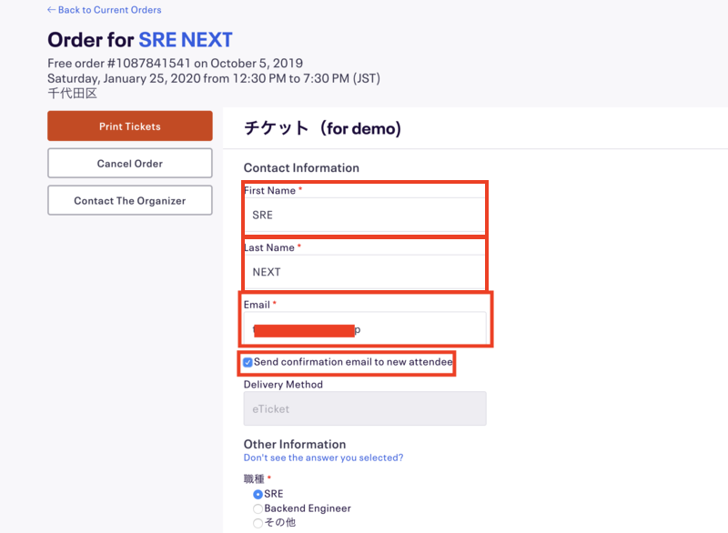Select the SRE radio option

[x=258, y=495]
